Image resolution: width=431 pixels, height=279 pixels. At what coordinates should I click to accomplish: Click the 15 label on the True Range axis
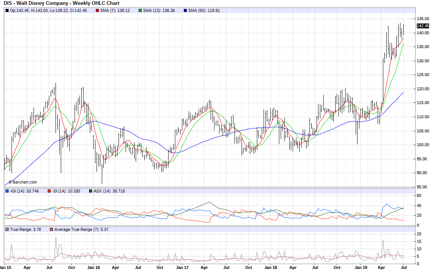[x=419, y=242]
